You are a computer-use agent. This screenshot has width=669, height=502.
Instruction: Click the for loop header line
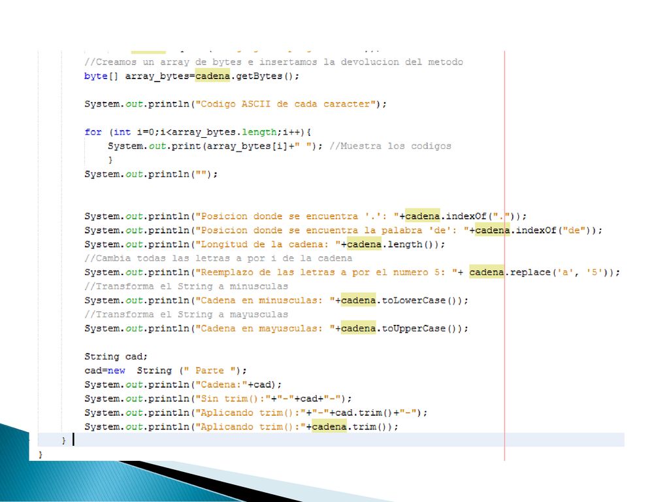[197, 132]
